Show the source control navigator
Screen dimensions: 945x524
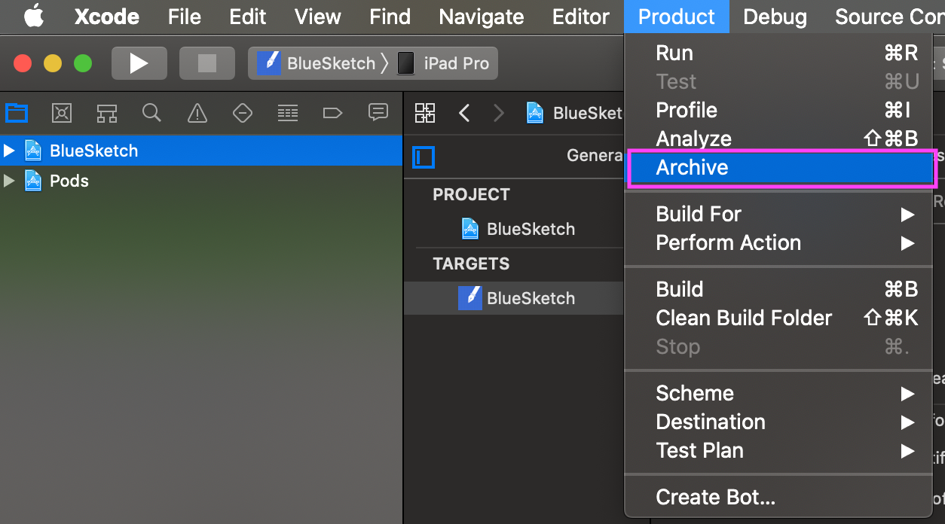(62, 113)
